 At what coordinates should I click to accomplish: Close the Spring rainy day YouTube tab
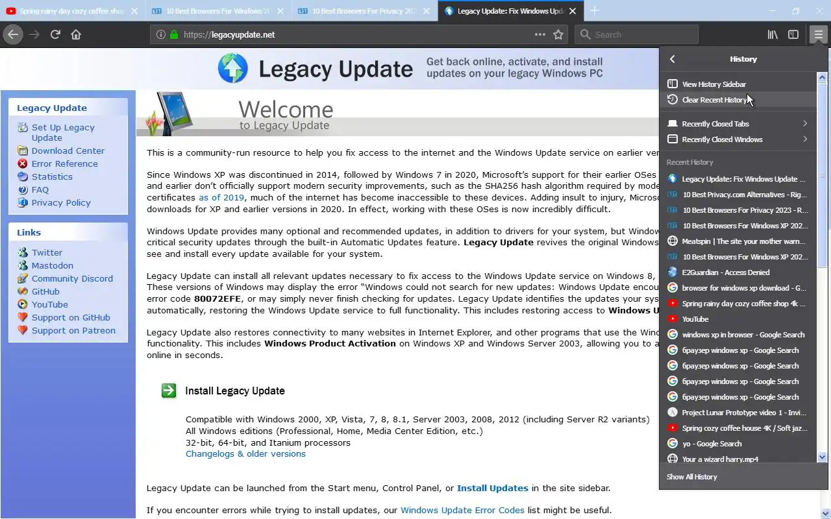pyautogui.click(x=134, y=11)
